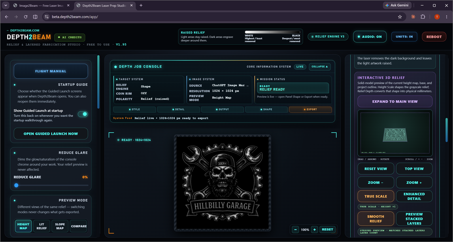The image size is (453, 242).
Task: Select Compare preview mode
Action: [79, 226]
